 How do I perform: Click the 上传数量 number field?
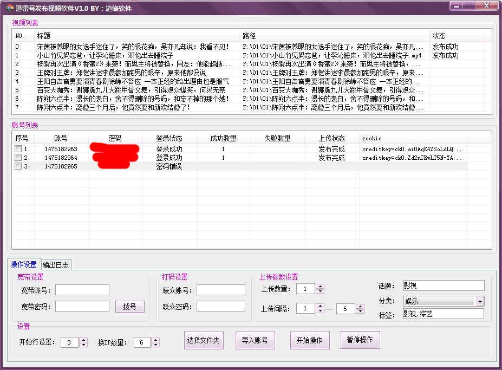(x=306, y=289)
